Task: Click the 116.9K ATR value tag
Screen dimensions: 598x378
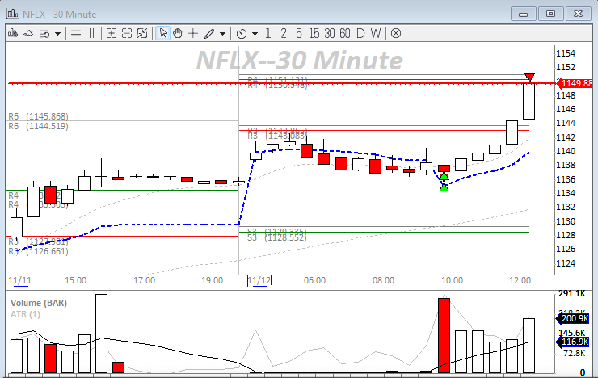Action: (575, 342)
